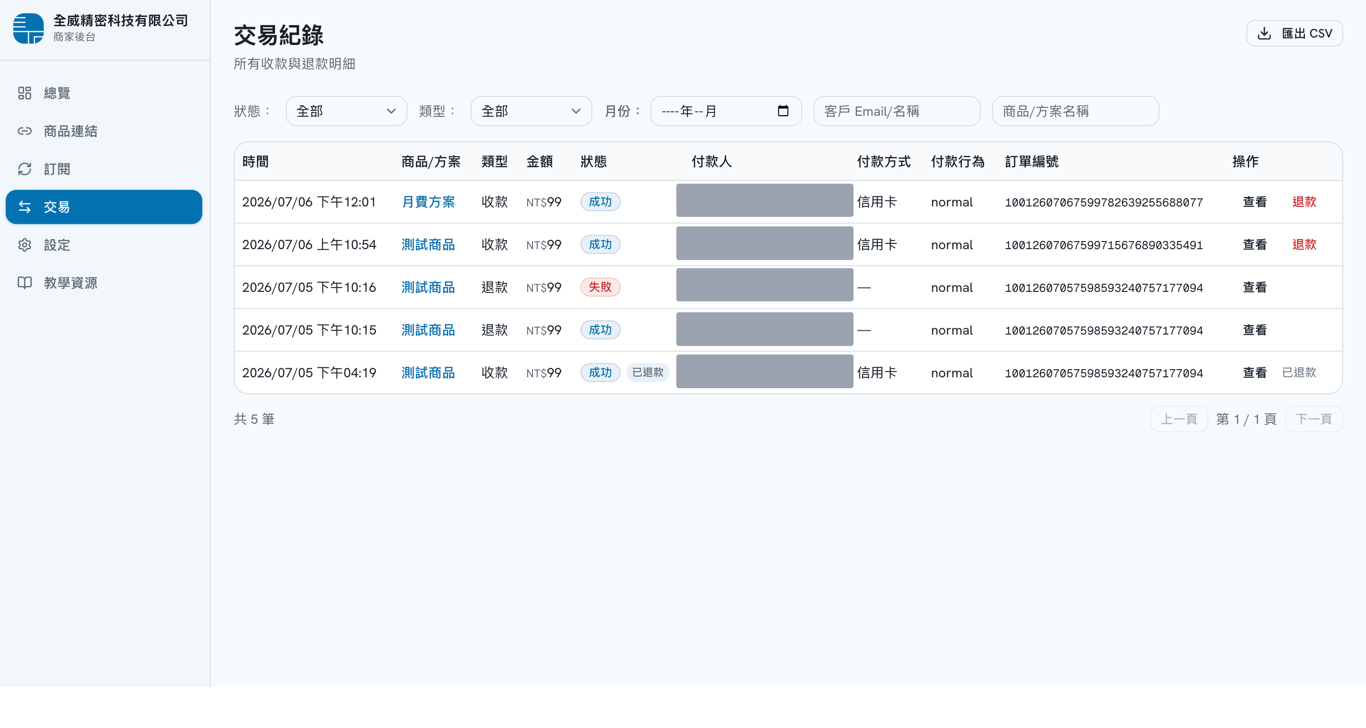Click the 訂閱 refresh icon
1366x728 pixels.
(24, 169)
